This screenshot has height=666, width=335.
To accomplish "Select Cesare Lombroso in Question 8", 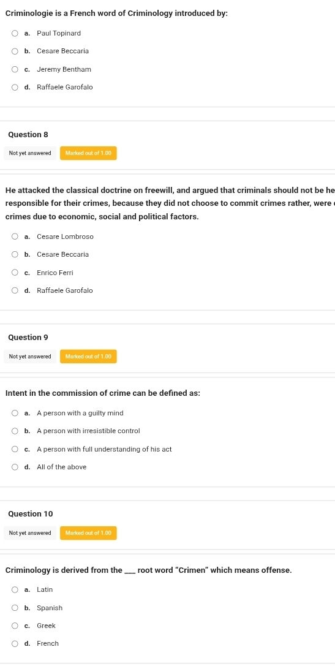I will (15, 237).
